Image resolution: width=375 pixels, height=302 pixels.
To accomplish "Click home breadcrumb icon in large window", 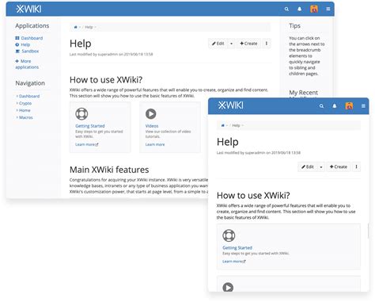I will [76, 27].
